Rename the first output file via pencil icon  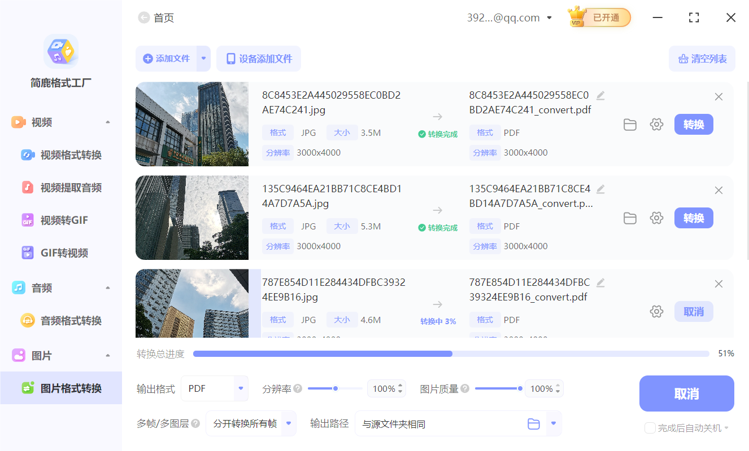[x=600, y=95]
